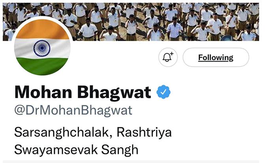Screen dimensions: 267x163
Task: Click the word Sangh in the bio
Action: [119, 150]
